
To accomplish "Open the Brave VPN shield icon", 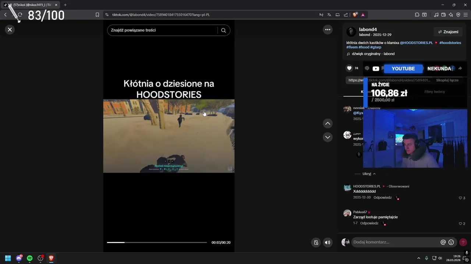I will tap(458, 15).
